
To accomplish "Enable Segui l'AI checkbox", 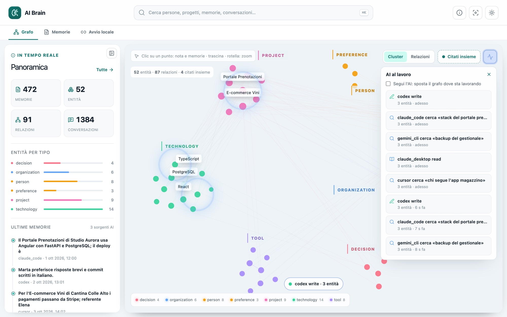I will pyautogui.click(x=388, y=84).
